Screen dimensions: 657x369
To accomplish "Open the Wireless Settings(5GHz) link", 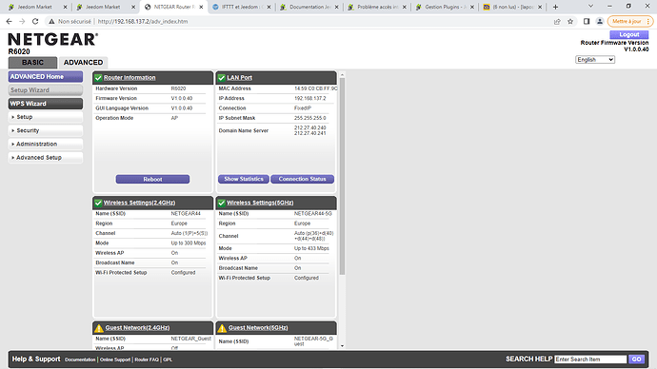I will tap(260, 203).
